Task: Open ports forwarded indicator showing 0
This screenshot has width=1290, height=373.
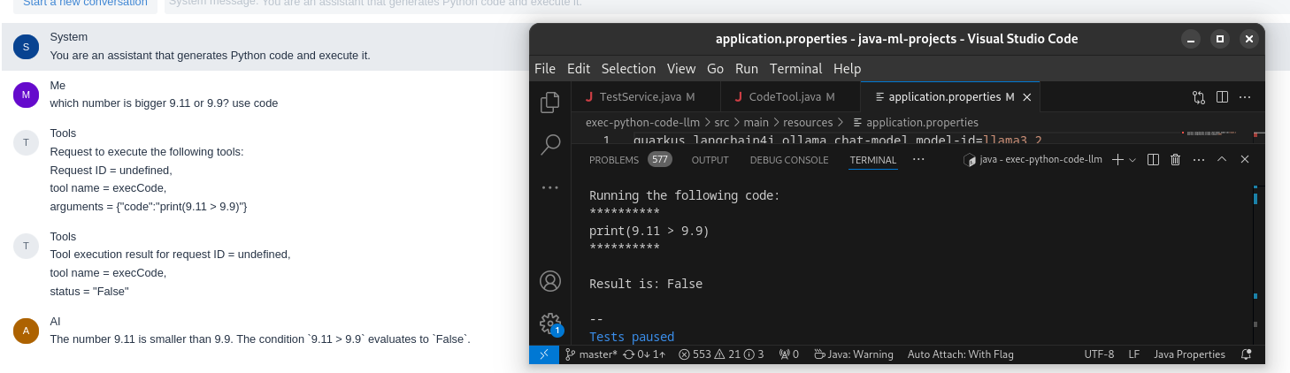Action: [788, 354]
